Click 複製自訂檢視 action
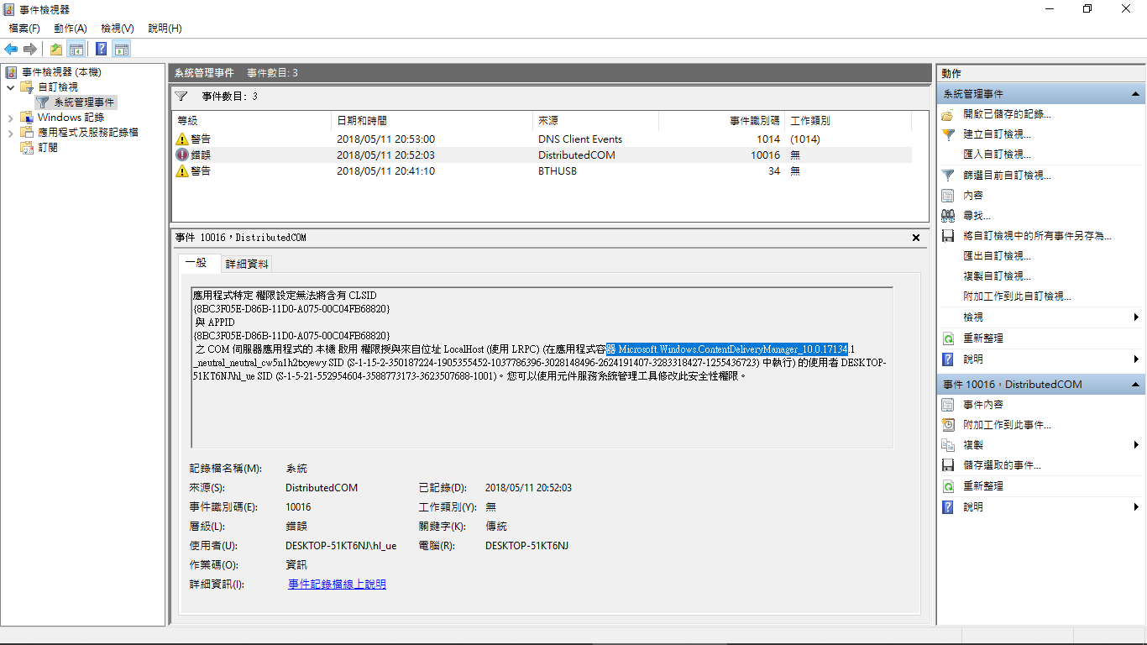This screenshot has width=1147, height=645. pyautogui.click(x=997, y=276)
